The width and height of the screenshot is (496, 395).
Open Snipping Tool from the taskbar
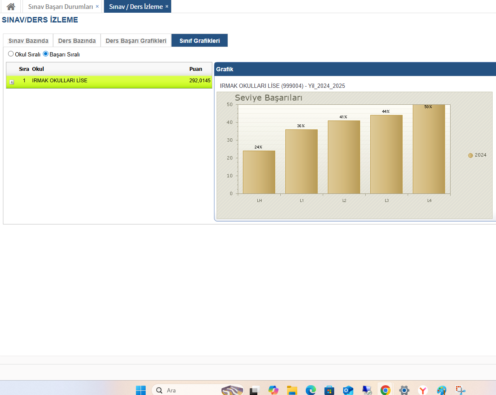(460, 390)
